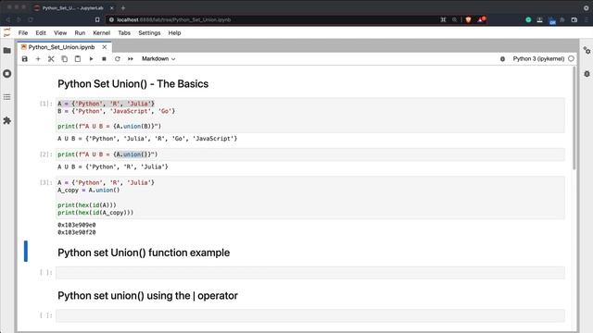
Task: Restart the kernel circular arrow icon
Action: click(x=118, y=59)
